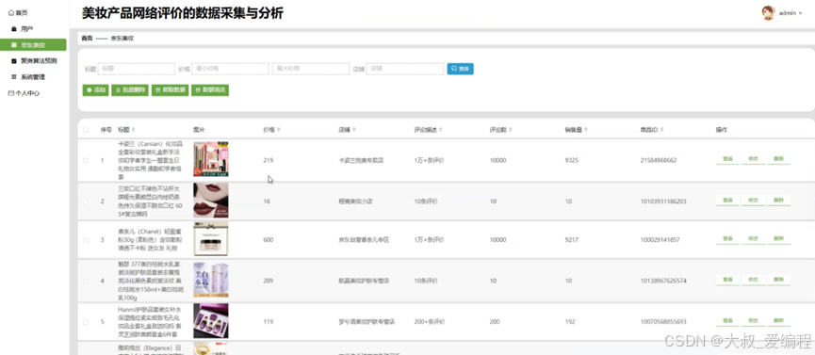The image size is (815, 355).
Task: Click the sort arrows on 价格 column
Action: [x=279, y=129]
